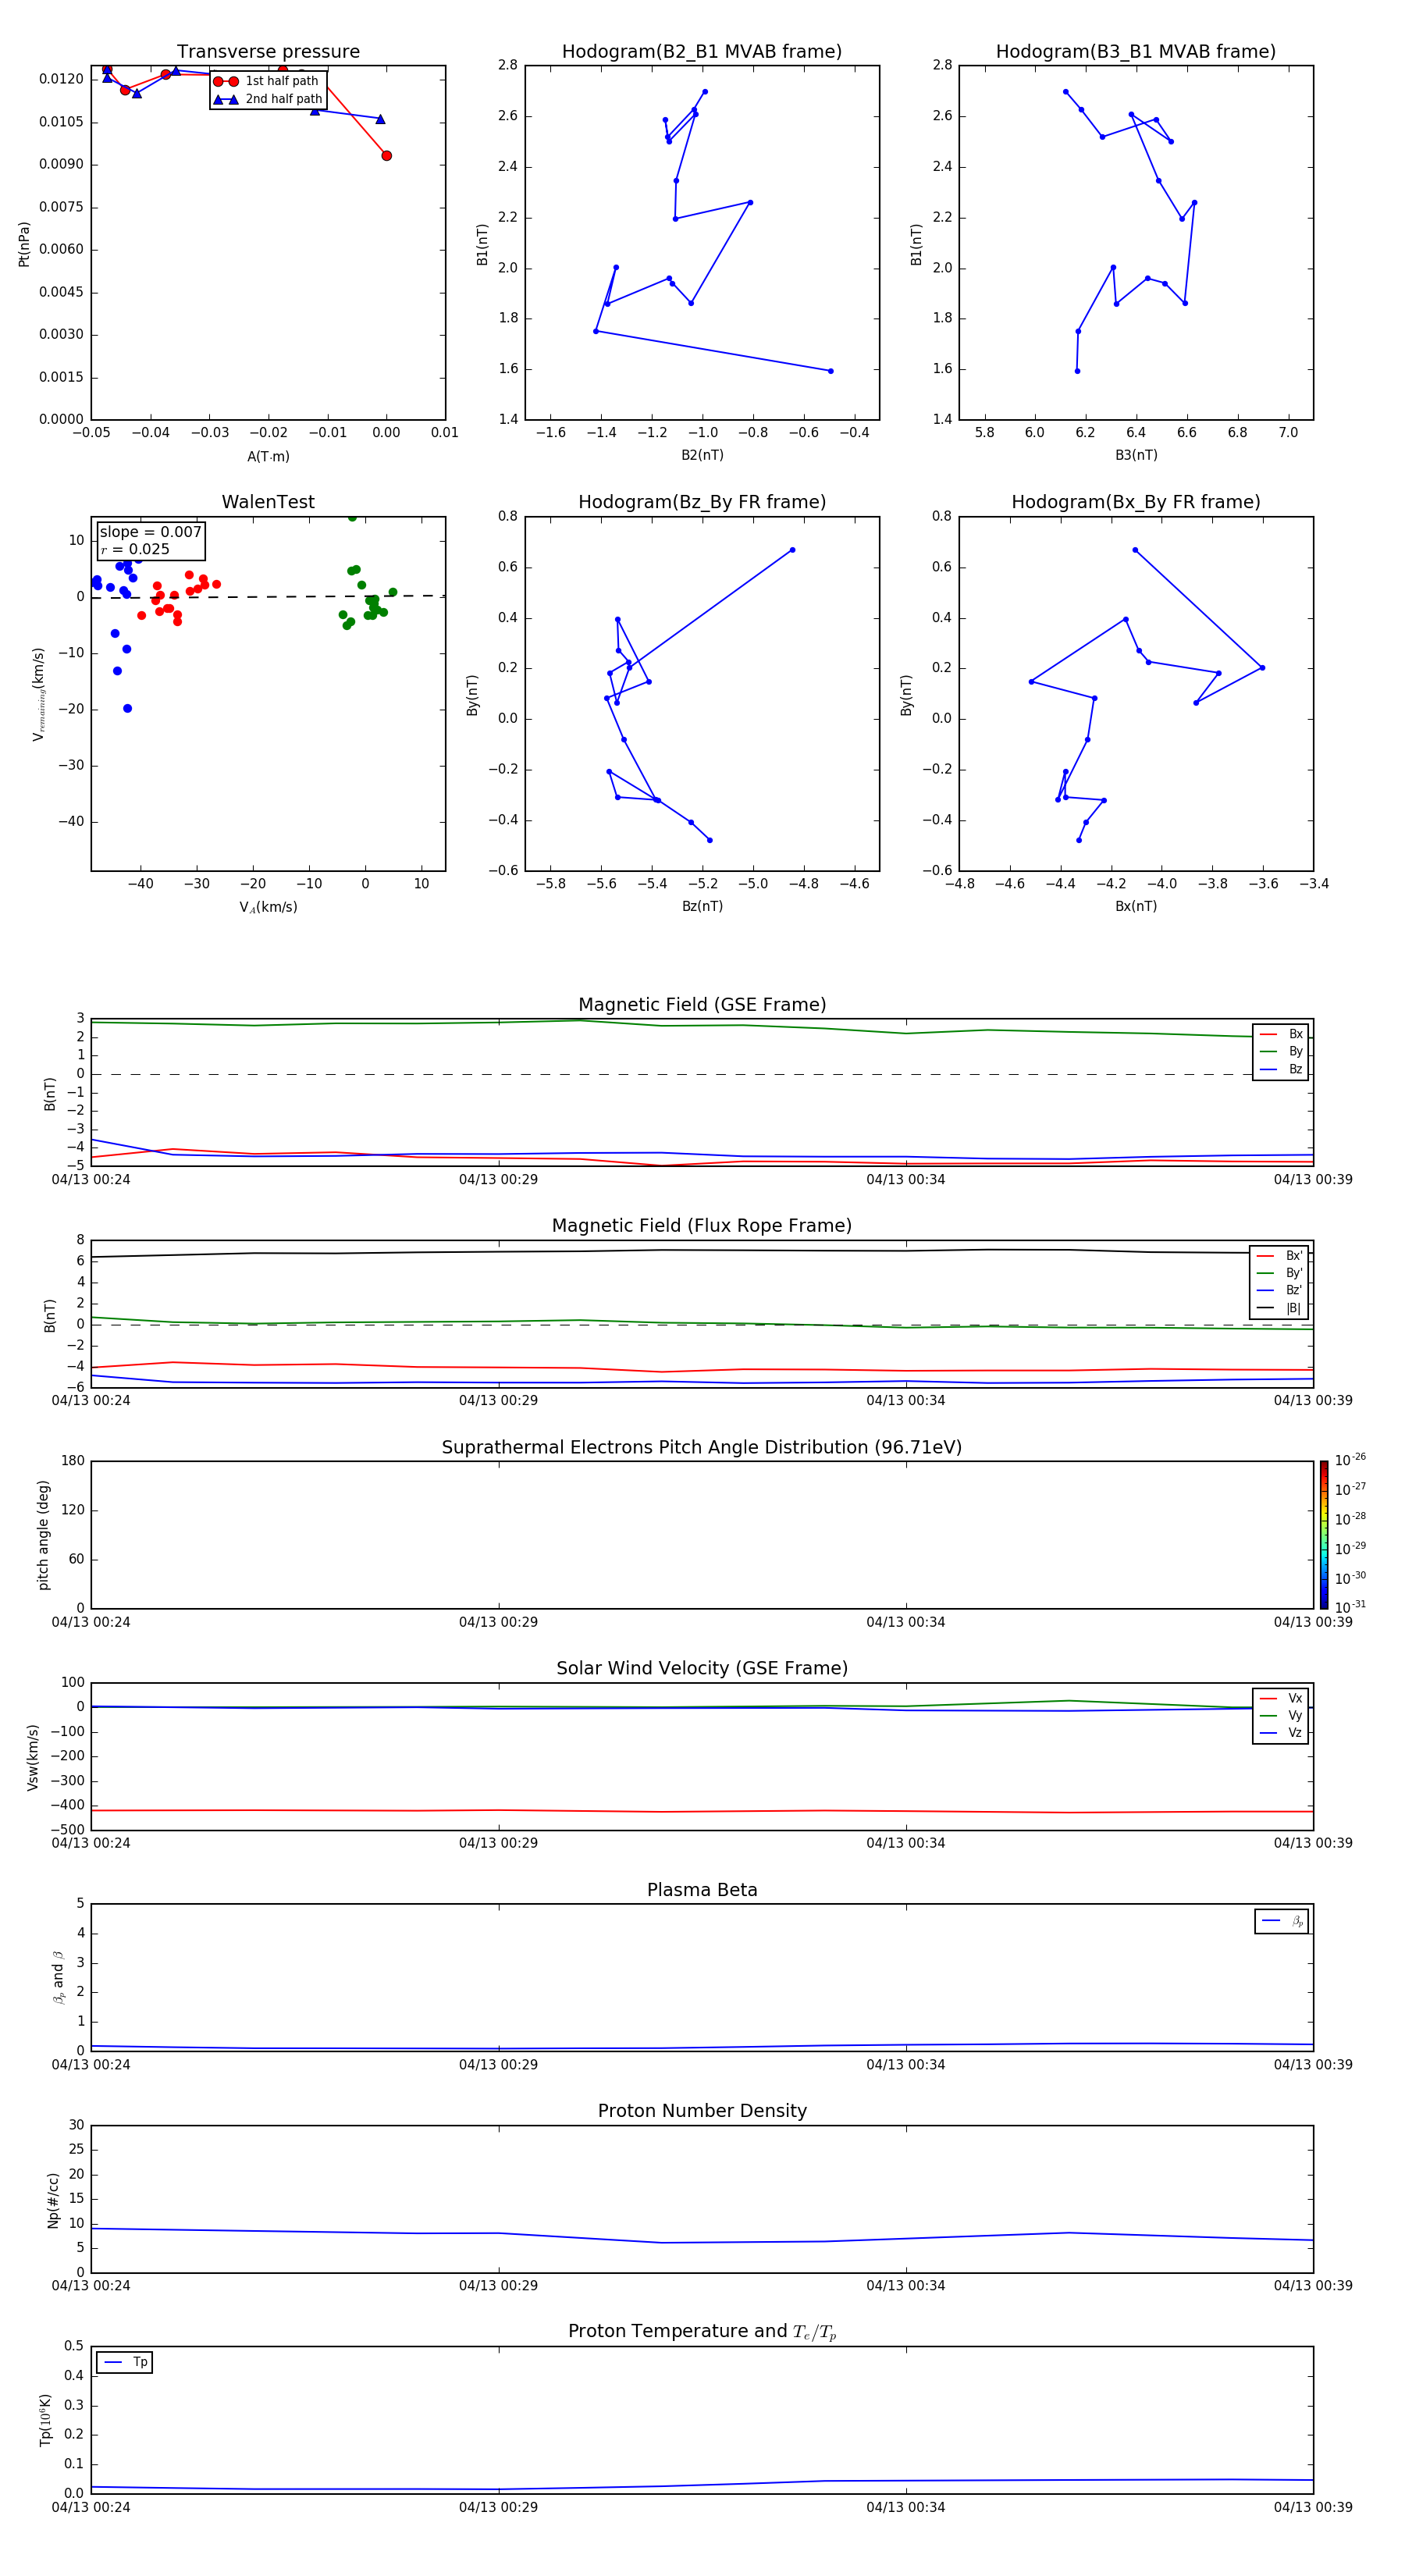Click the 'B3(nT)' x-axis label
Viewport: 1405px width, 2576px height.
click(x=1136, y=455)
